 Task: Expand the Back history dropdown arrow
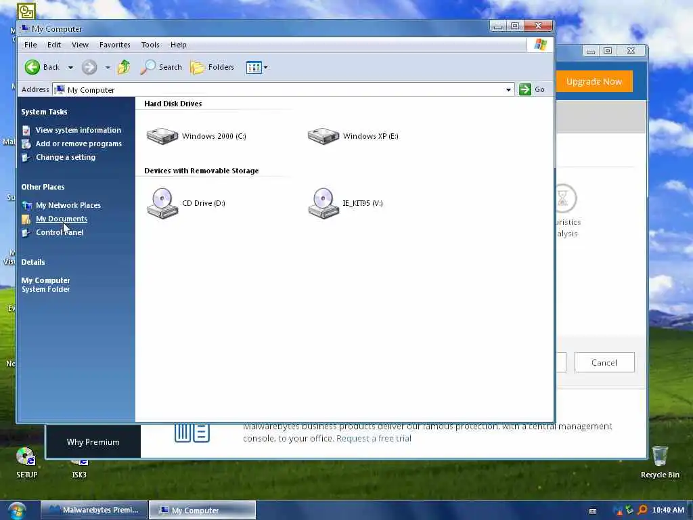point(70,68)
